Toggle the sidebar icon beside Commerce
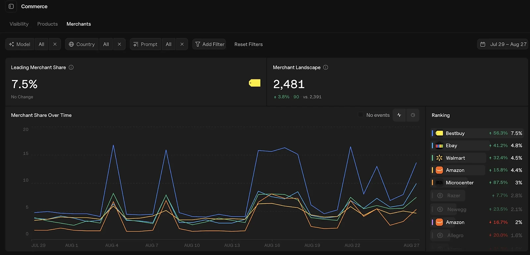The width and height of the screenshot is (530, 255). (11, 6)
